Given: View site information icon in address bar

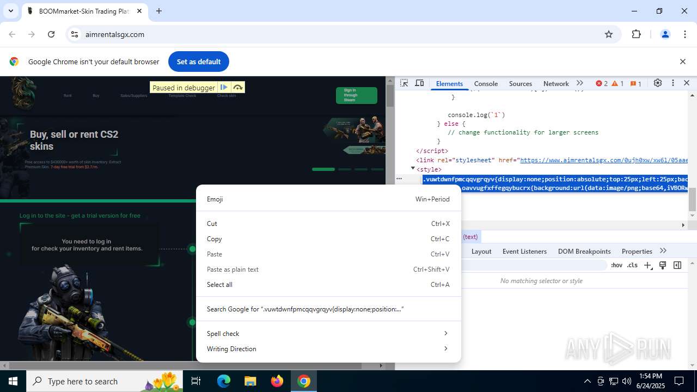Looking at the screenshot, I should 75,34.
